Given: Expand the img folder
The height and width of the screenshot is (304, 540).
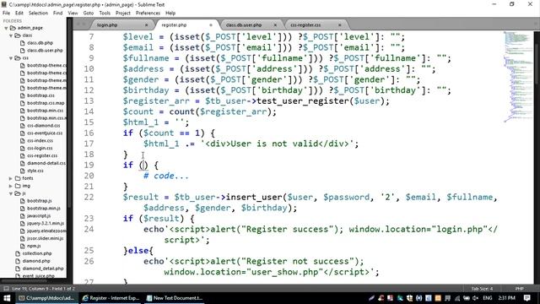Looking at the screenshot, I should tap(11, 186).
